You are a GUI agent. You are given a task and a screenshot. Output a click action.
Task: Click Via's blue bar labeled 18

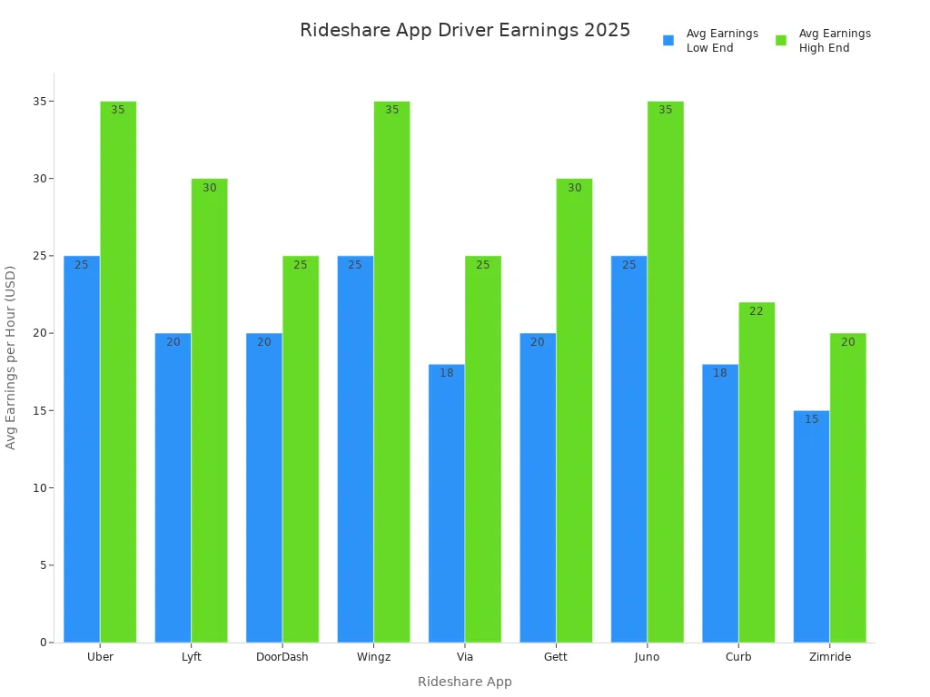(x=447, y=503)
